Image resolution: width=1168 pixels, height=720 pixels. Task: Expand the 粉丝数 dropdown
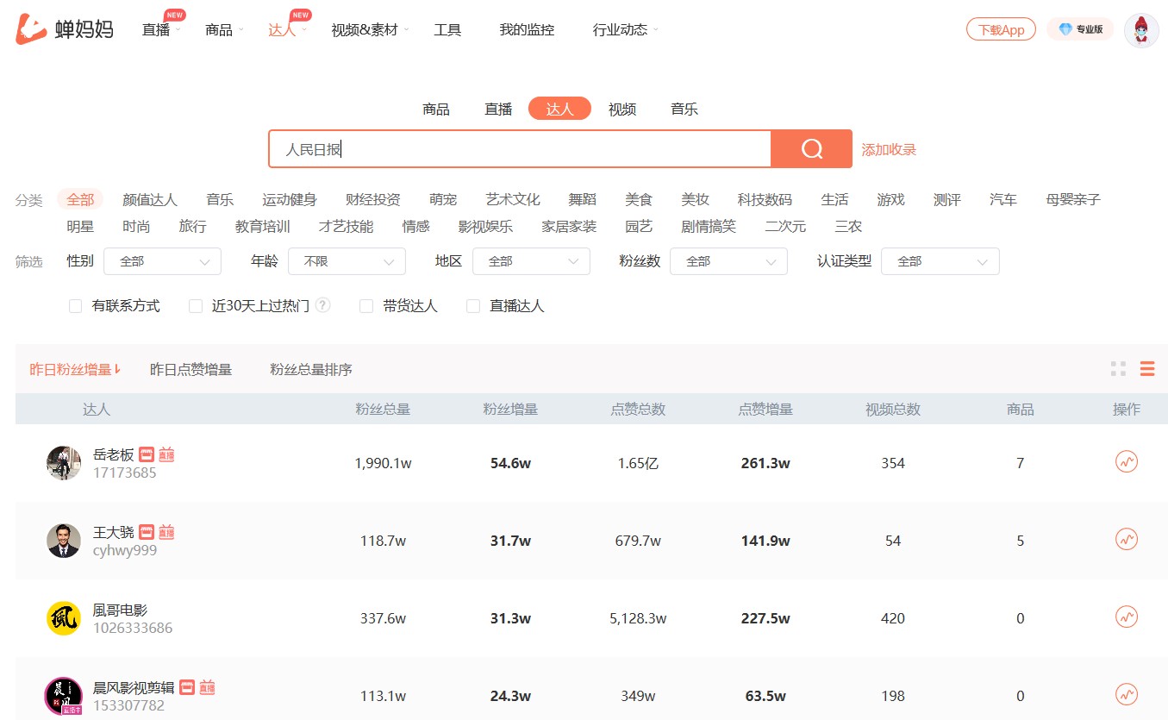pyautogui.click(x=728, y=261)
